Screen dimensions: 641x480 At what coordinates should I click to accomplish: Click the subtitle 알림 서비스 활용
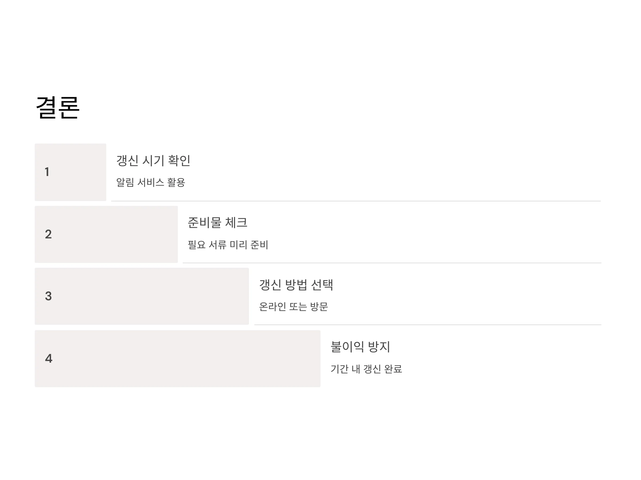151,182
